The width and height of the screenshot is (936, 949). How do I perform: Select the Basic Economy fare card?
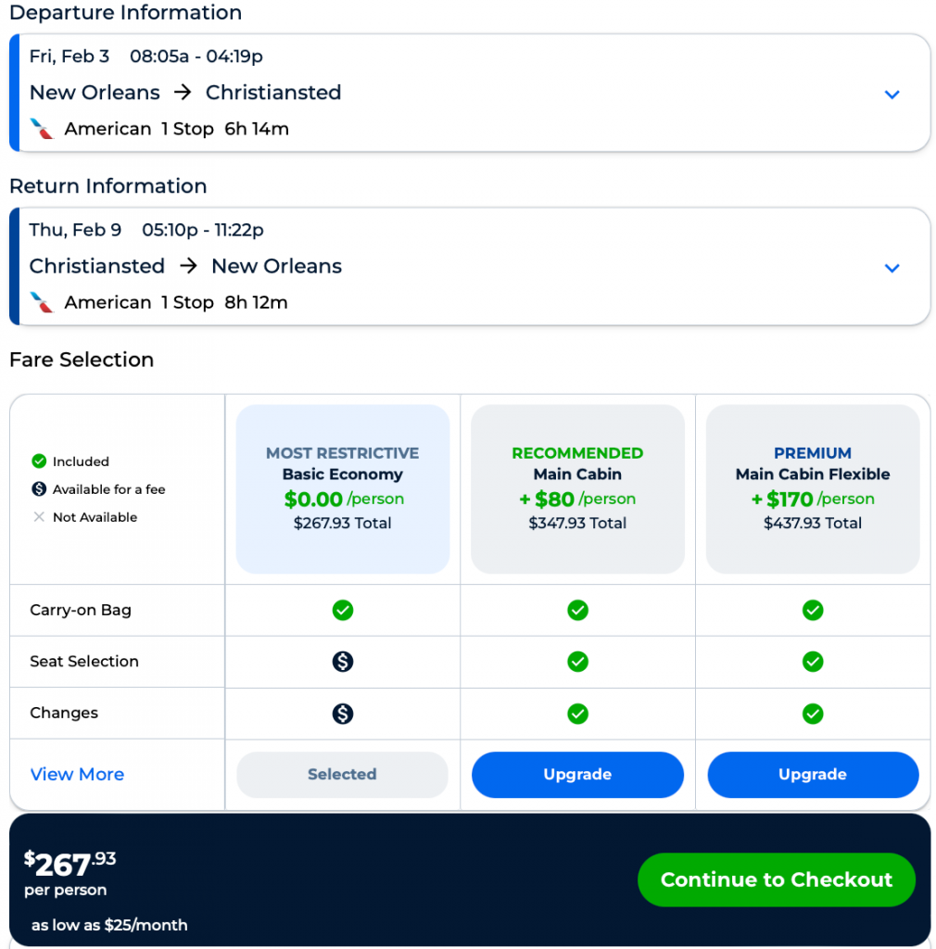tap(343, 488)
